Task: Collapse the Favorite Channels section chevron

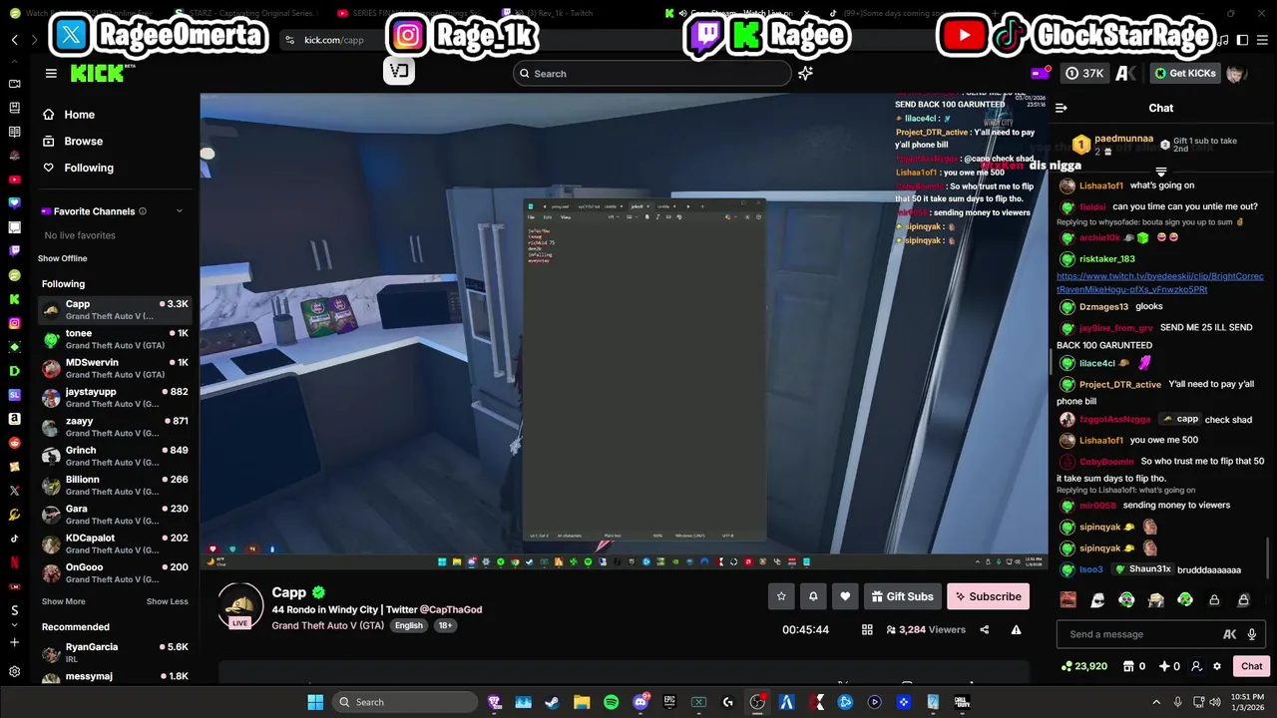Action: (x=180, y=211)
